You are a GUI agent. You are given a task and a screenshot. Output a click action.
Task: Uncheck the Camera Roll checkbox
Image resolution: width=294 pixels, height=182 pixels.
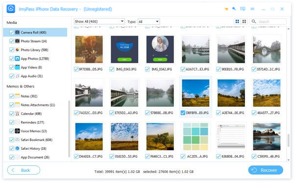point(12,32)
